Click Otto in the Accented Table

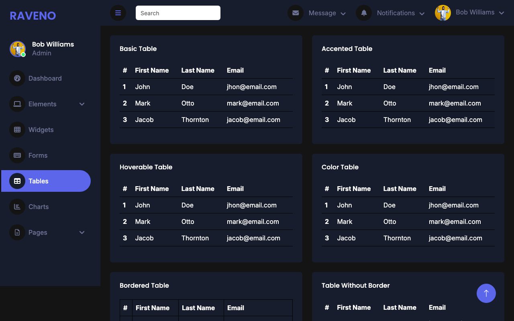[x=390, y=103]
